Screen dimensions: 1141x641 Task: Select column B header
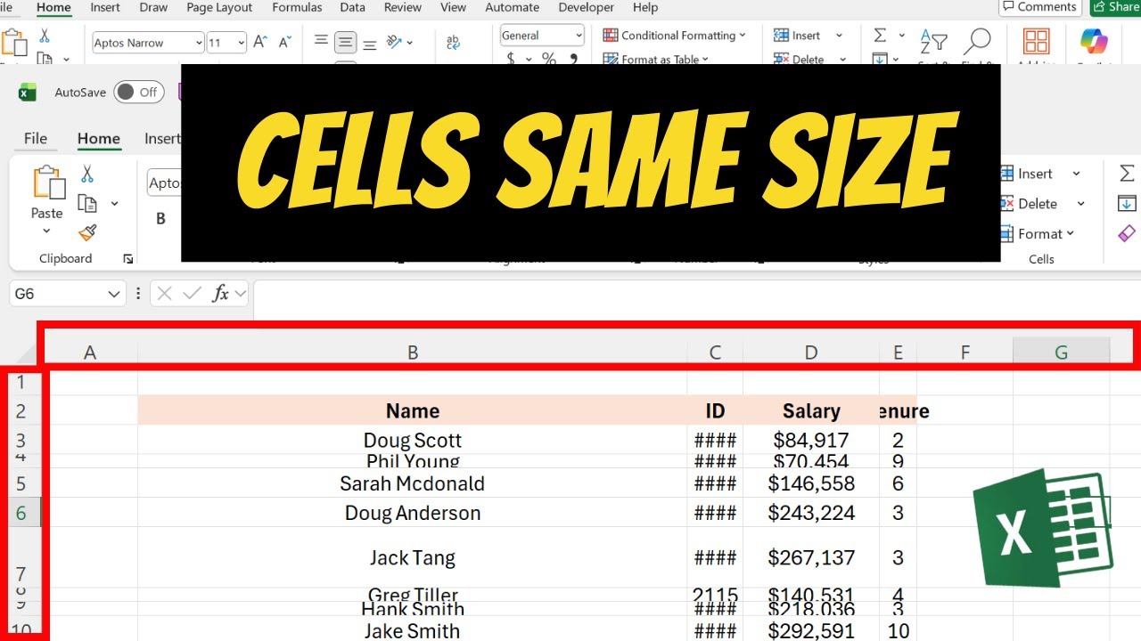click(x=413, y=353)
